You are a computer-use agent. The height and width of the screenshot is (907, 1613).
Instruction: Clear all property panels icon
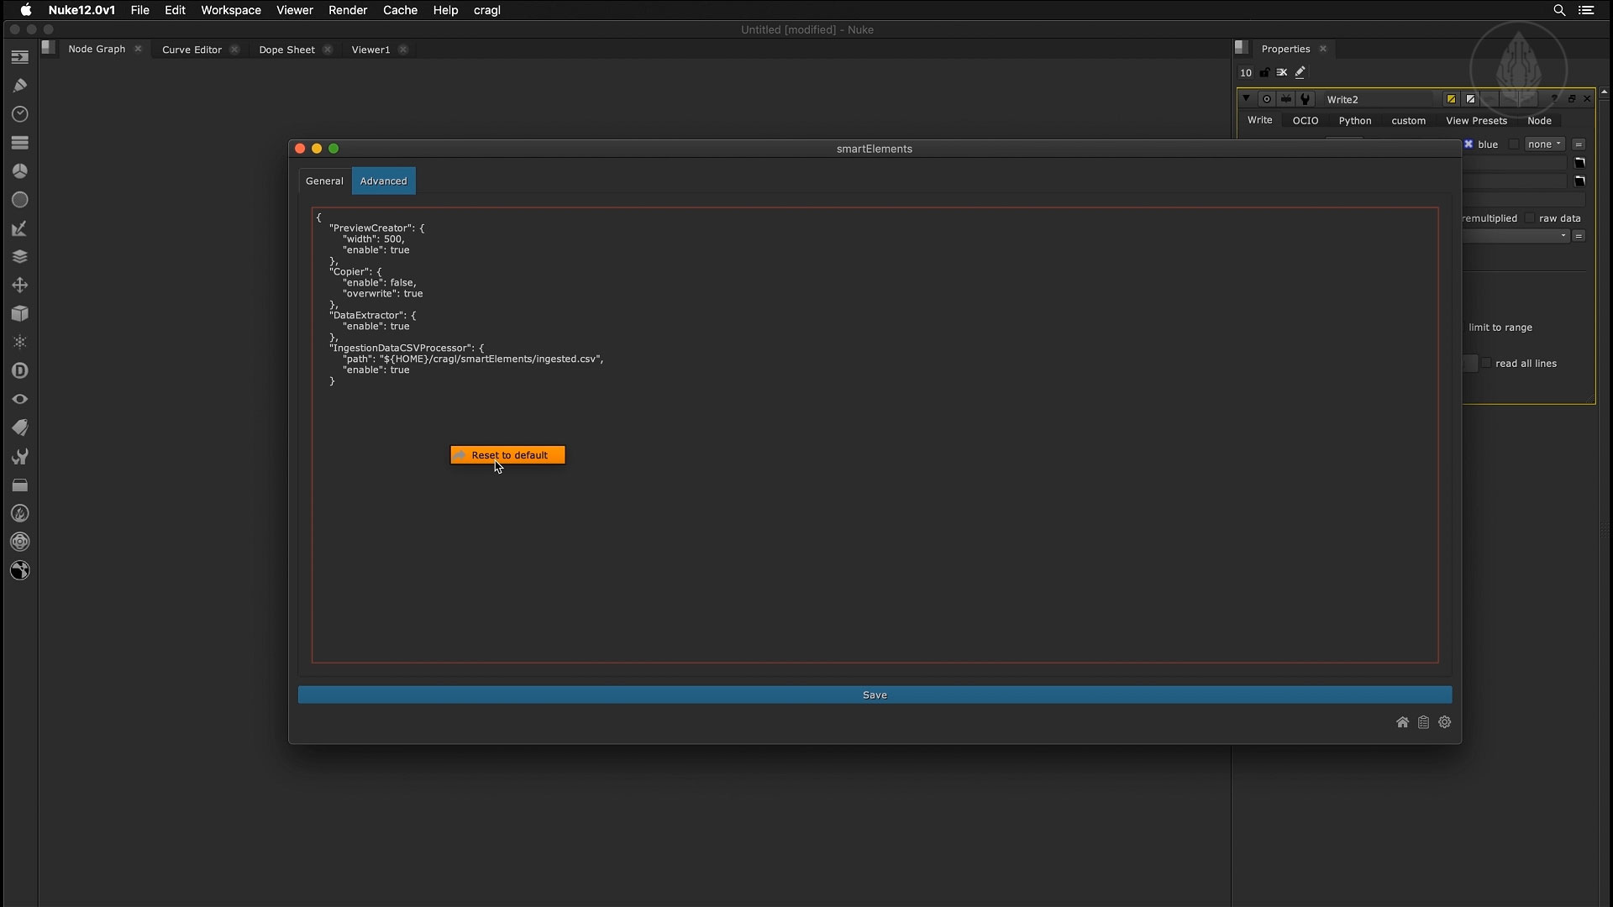click(1282, 72)
